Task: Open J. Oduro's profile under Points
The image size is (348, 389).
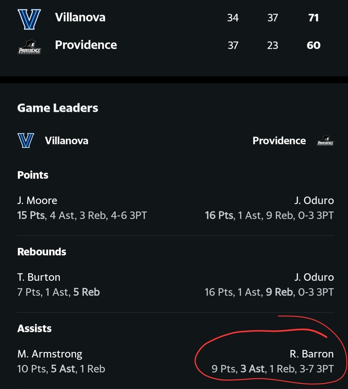Action: tap(314, 201)
